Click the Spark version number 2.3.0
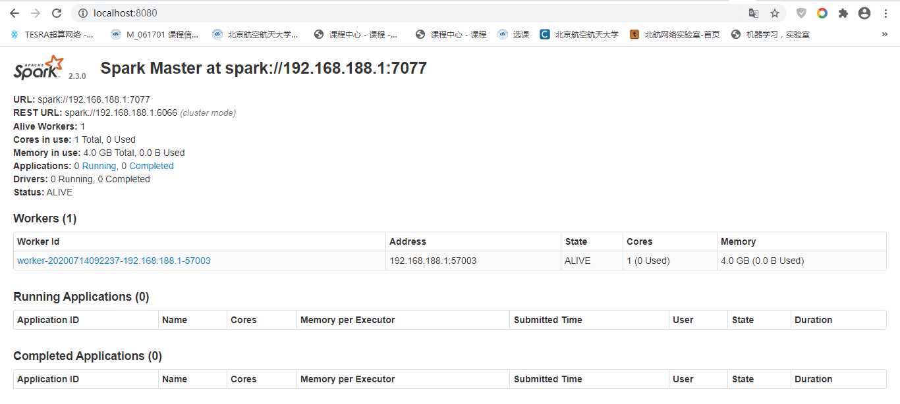The height and width of the screenshot is (404, 900). [x=77, y=76]
